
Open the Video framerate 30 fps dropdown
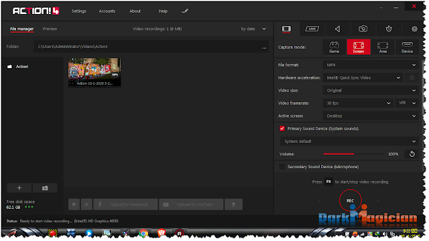click(358, 103)
